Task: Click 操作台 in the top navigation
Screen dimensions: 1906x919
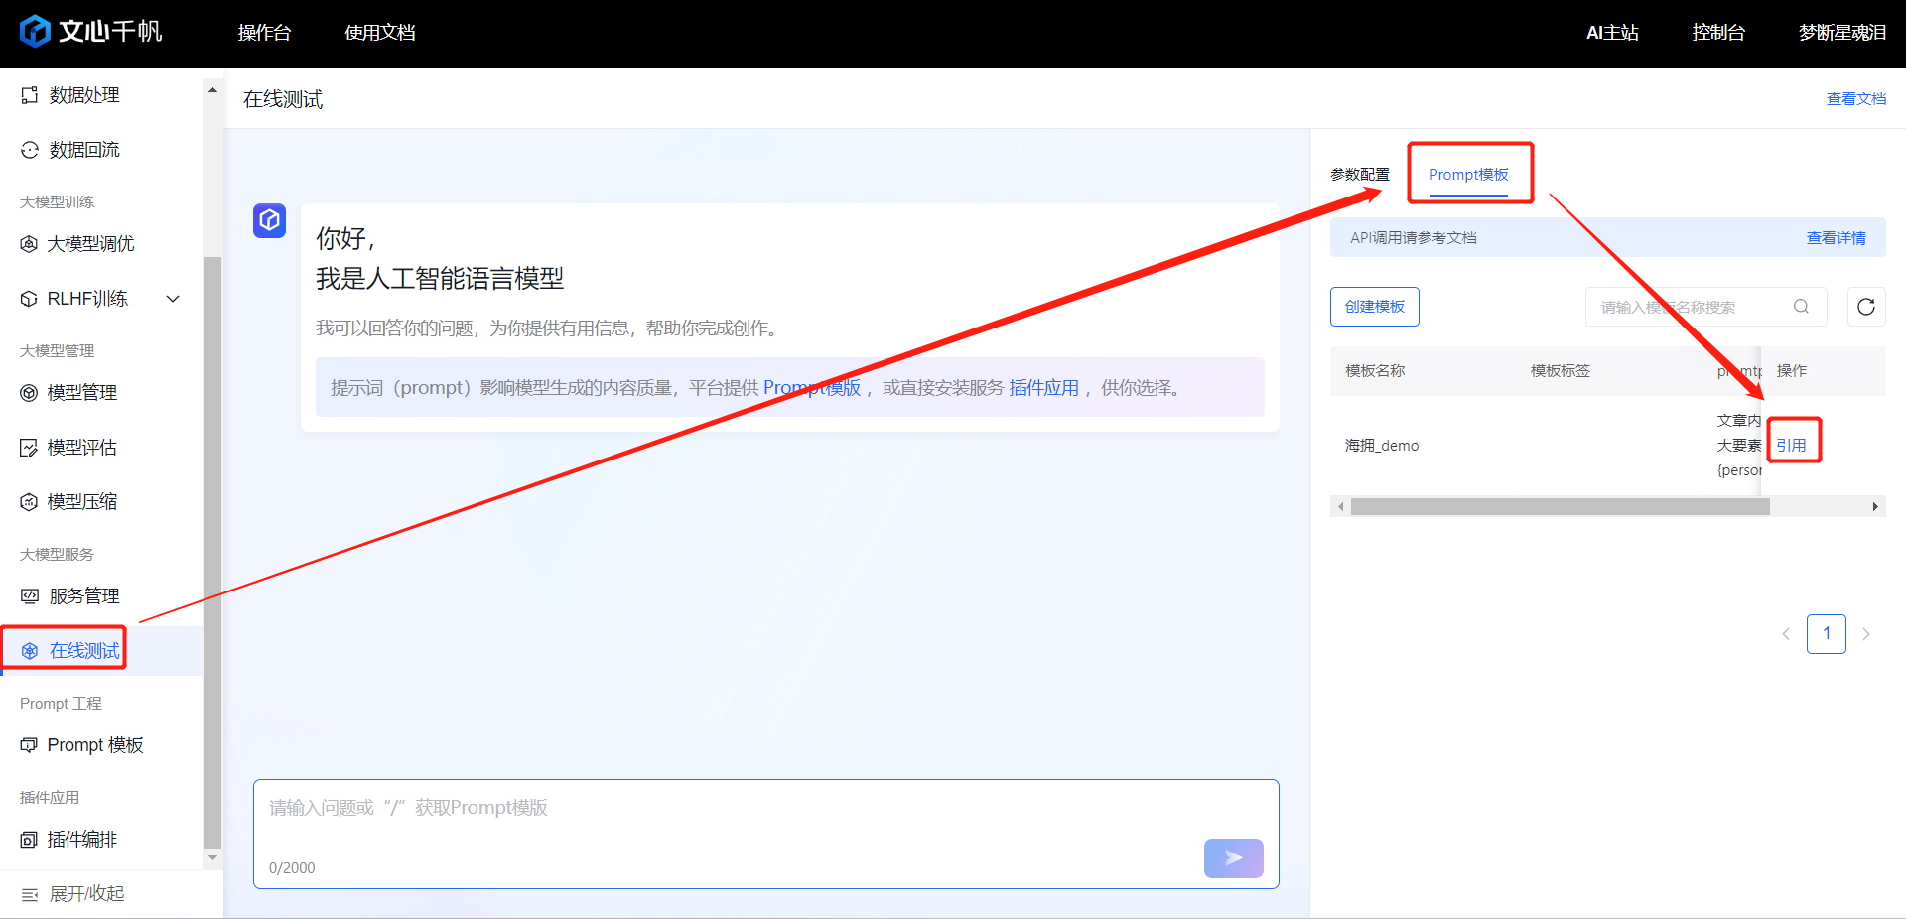Action: [x=264, y=33]
